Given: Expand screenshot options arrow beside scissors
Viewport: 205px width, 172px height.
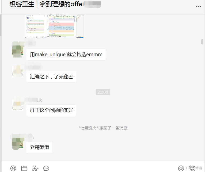Looking at the screenshot, I should [38, 169].
